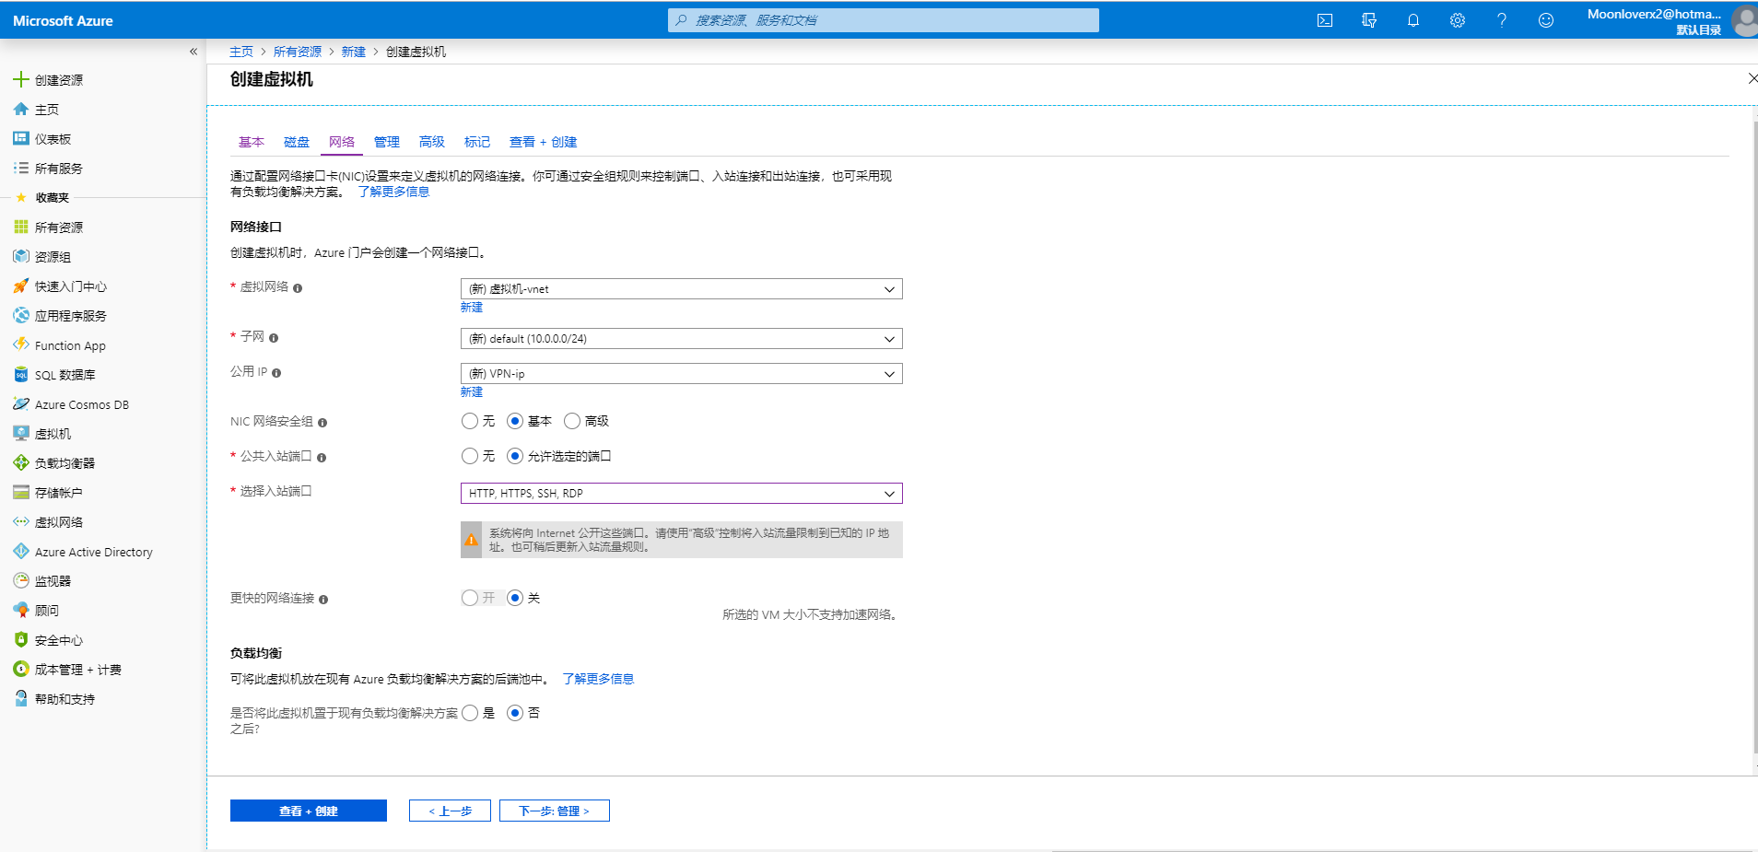Image resolution: width=1758 pixels, height=852 pixels.
Task: Open 顾问 advisor icon
Action: [21, 611]
